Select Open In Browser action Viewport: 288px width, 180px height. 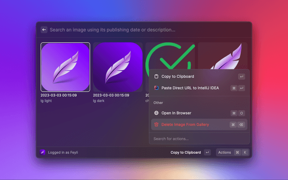tap(199, 113)
